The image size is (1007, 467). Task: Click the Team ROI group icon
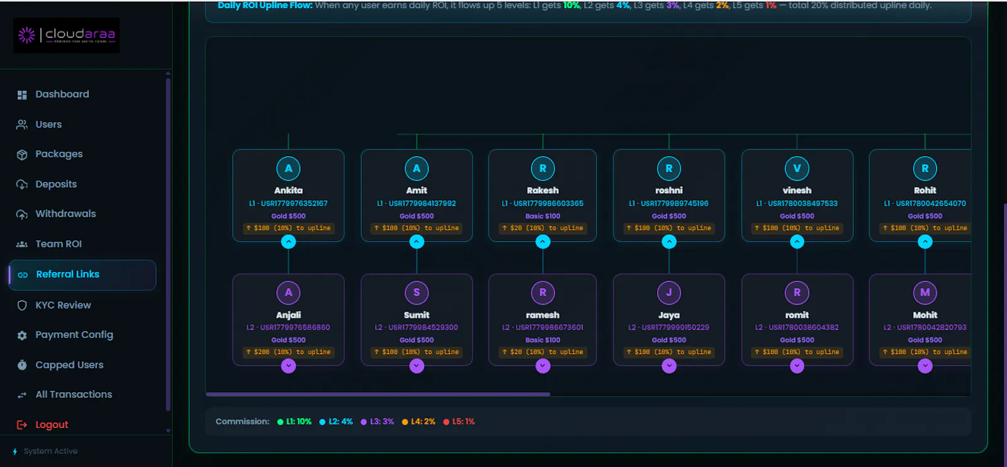[22, 244]
